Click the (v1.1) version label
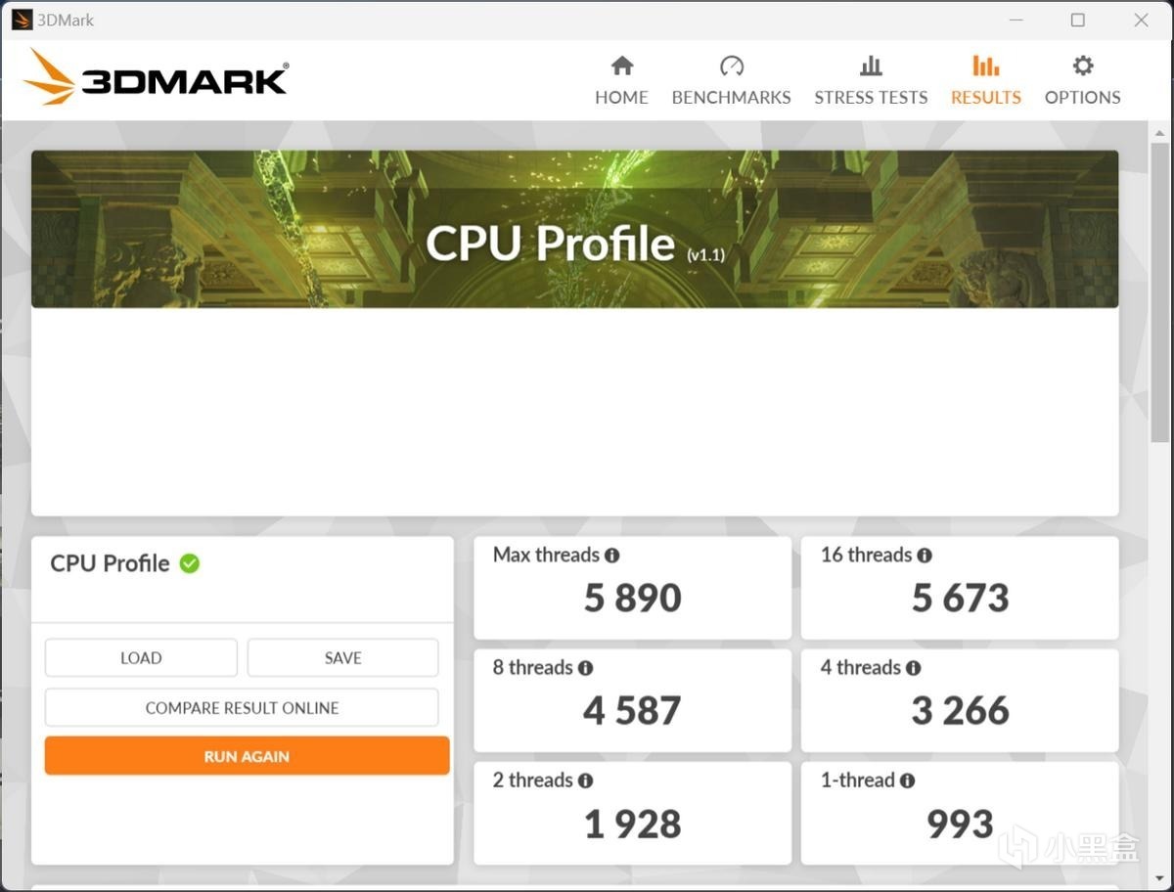Image resolution: width=1174 pixels, height=892 pixels. (x=704, y=255)
